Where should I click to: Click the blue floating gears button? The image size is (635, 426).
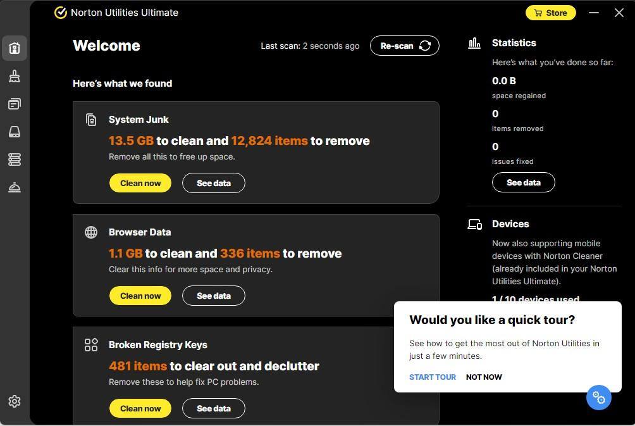pos(599,398)
